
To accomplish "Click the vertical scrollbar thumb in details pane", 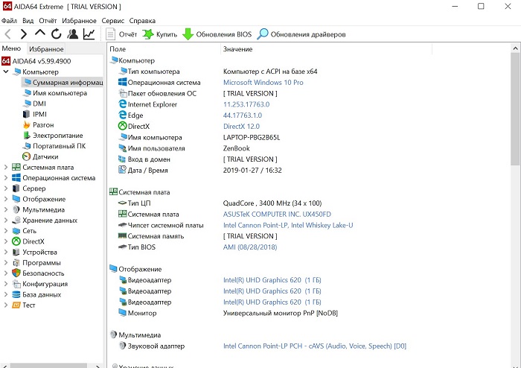I will (515, 108).
